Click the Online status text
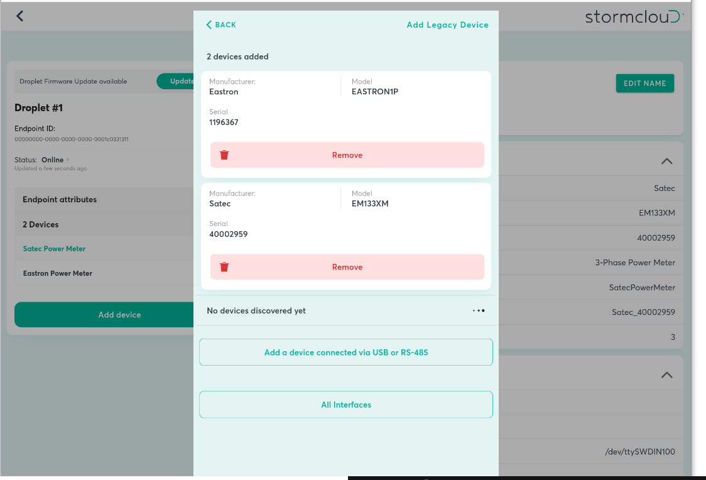Viewport: 706px width, 480px height. (53, 160)
